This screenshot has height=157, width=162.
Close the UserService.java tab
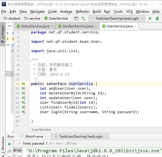click(x=135, y=26)
